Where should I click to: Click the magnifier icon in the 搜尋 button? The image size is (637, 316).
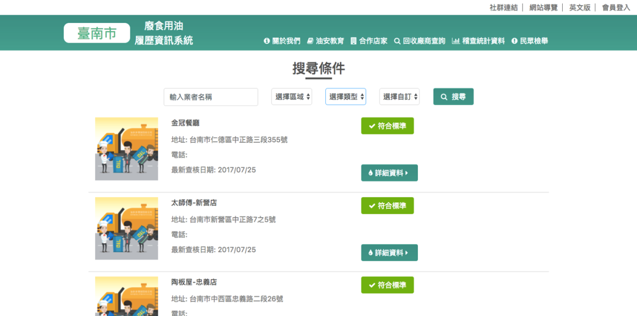point(444,97)
